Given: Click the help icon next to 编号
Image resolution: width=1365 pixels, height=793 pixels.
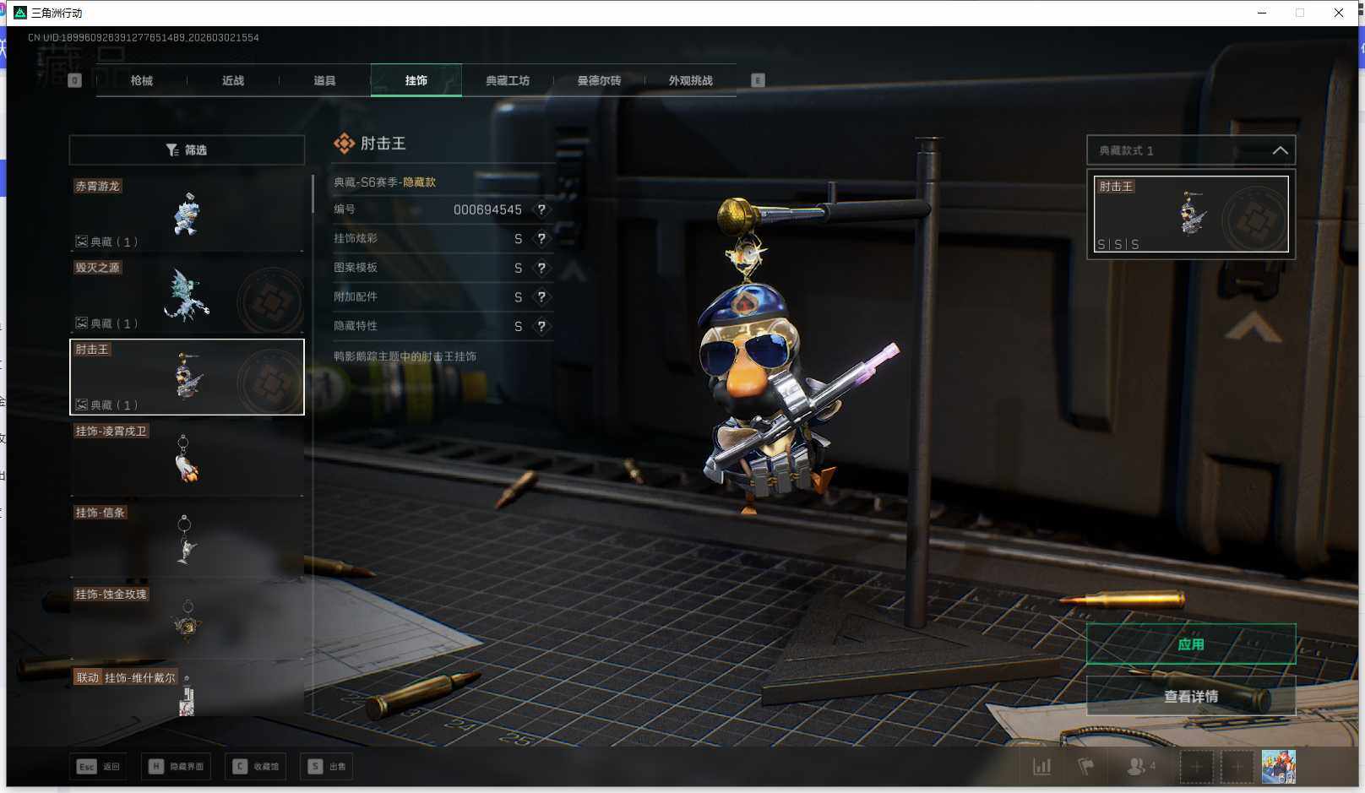Looking at the screenshot, I should (x=541, y=209).
